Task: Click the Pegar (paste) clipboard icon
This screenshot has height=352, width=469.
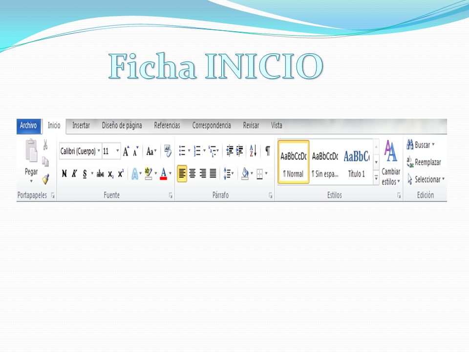Action: coord(31,151)
